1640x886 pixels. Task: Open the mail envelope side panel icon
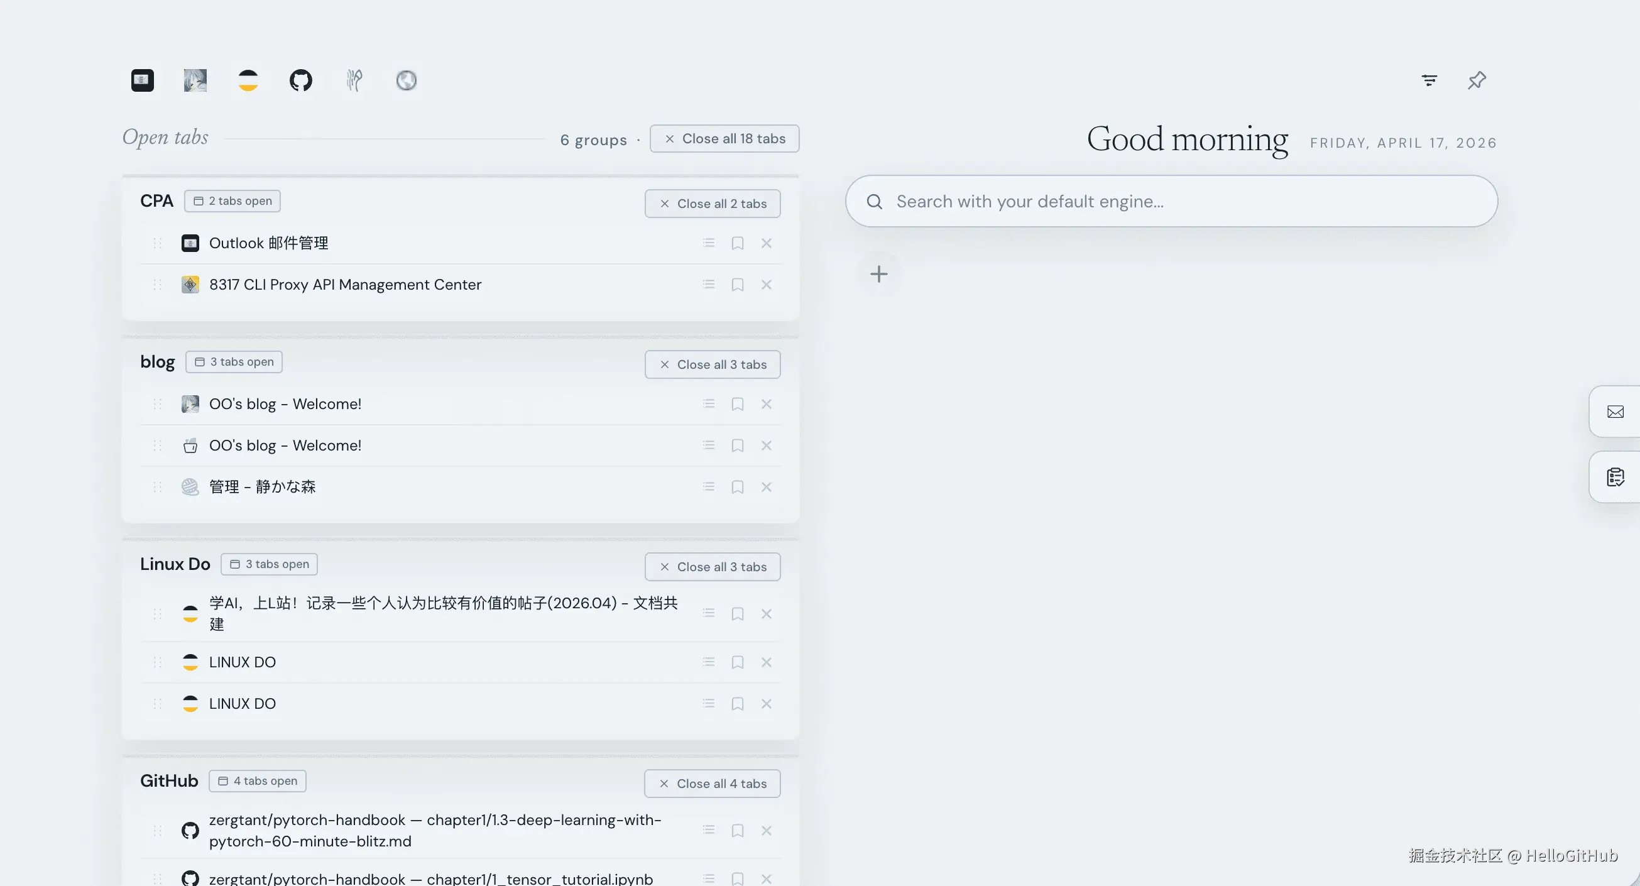[x=1615, y=412]
